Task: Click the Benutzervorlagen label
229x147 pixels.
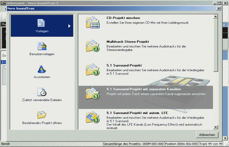Action: (42, 54)
